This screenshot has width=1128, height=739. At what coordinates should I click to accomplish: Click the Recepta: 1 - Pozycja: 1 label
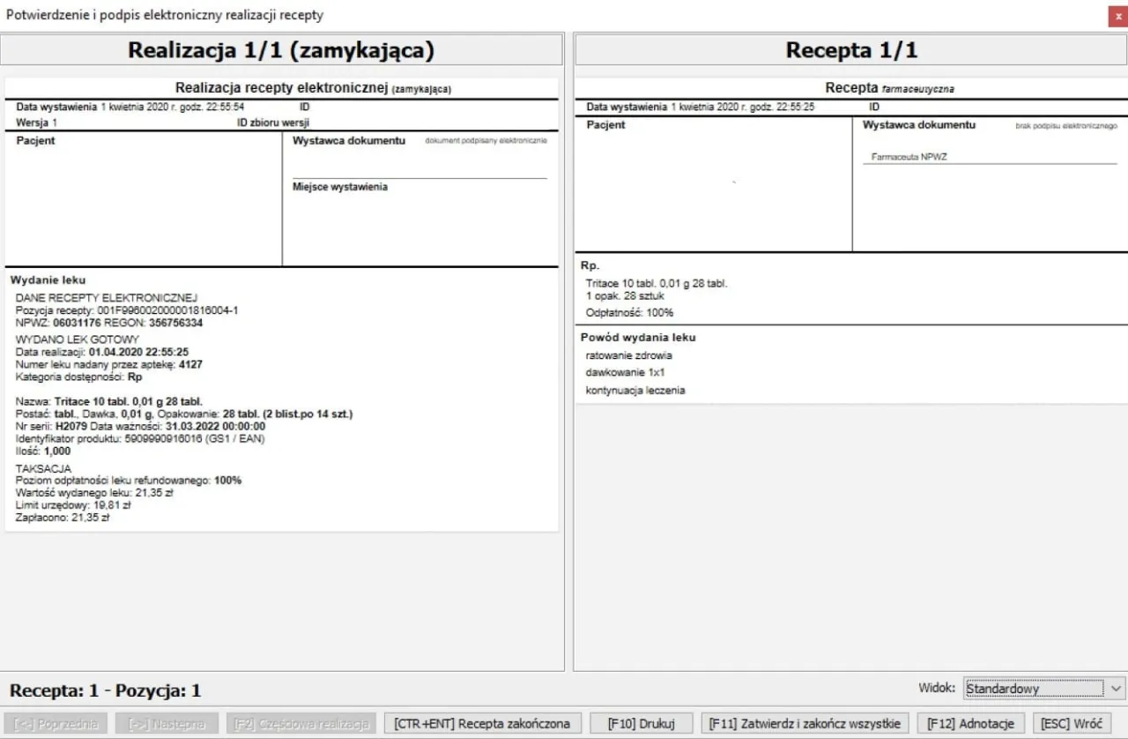coord(106,690)
